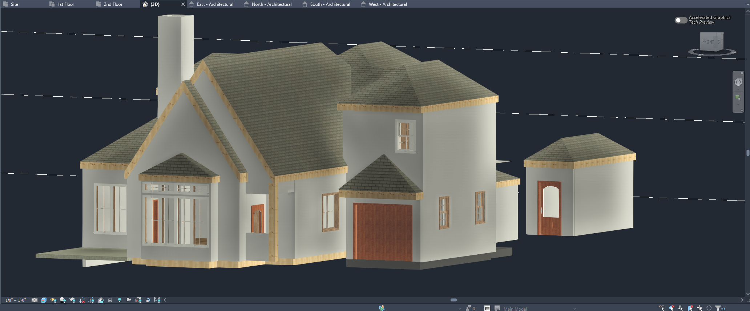750x311 pixels.
Task: Highlight Displacement Sets
Action: click(x=148, y=300)
